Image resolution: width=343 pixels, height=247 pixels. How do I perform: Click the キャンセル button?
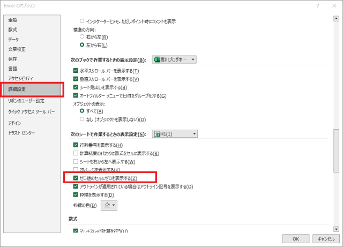[x=326, y=239]
